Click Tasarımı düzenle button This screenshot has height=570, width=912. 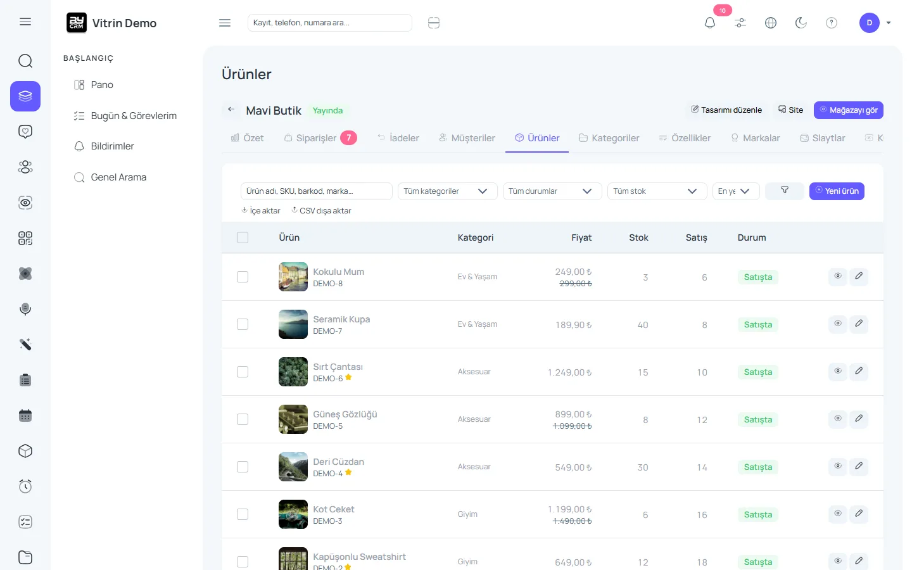click(726, 110)
